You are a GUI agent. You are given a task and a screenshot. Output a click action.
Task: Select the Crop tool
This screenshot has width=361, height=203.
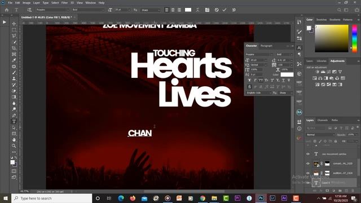(x=14, y=48)
